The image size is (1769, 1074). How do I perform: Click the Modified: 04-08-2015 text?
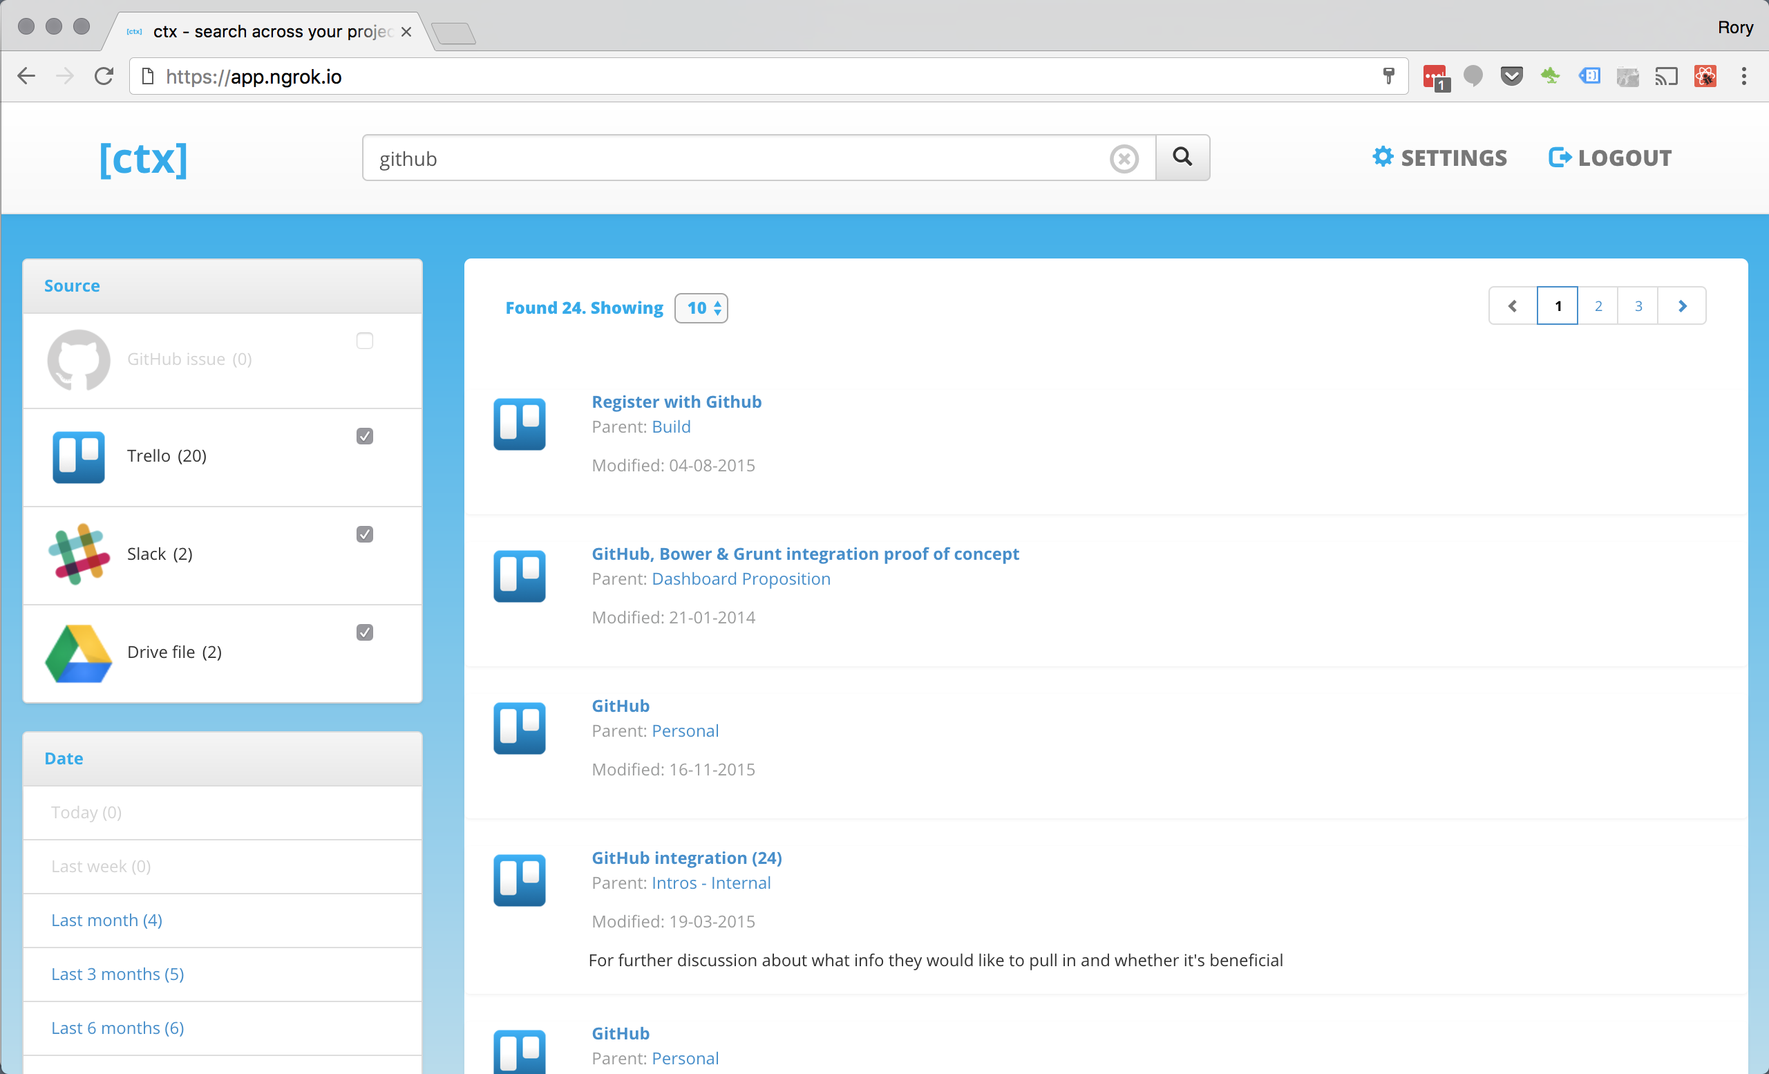674,465
